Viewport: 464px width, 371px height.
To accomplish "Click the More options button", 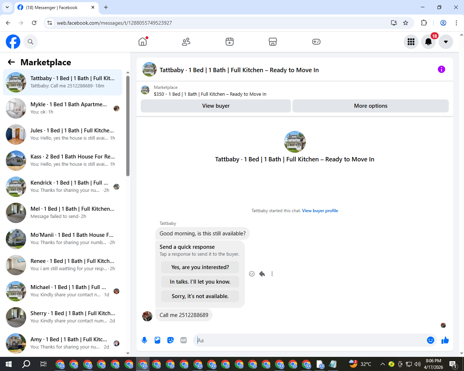I will coord(370,106).
